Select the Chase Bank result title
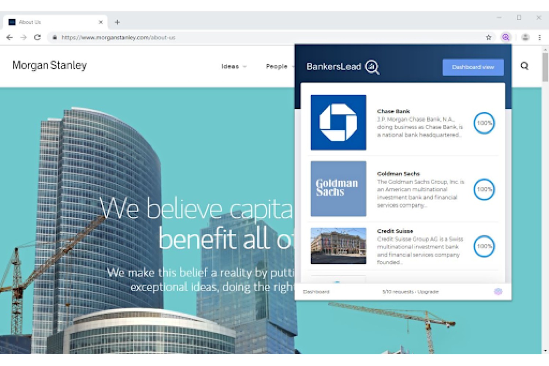This screenshot has height=366, width=549. 393,111
